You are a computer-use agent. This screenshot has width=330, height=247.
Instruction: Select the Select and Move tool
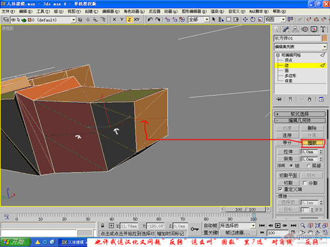point(245,20)
